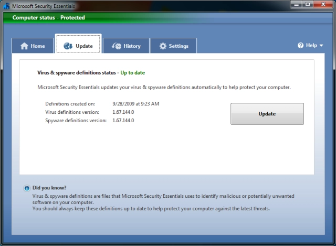Click the blue info icon beside Did you know
This screenshot has width=336, height=246.
pos(27,188)
